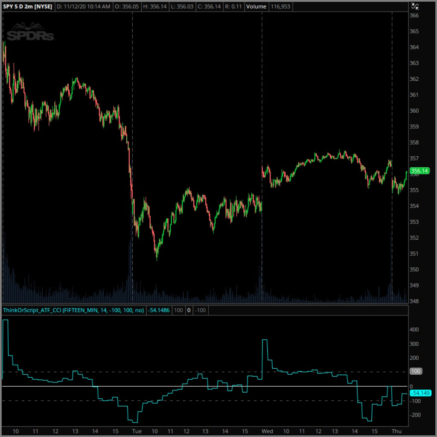Click the 366 price axis label

point(414,16)
